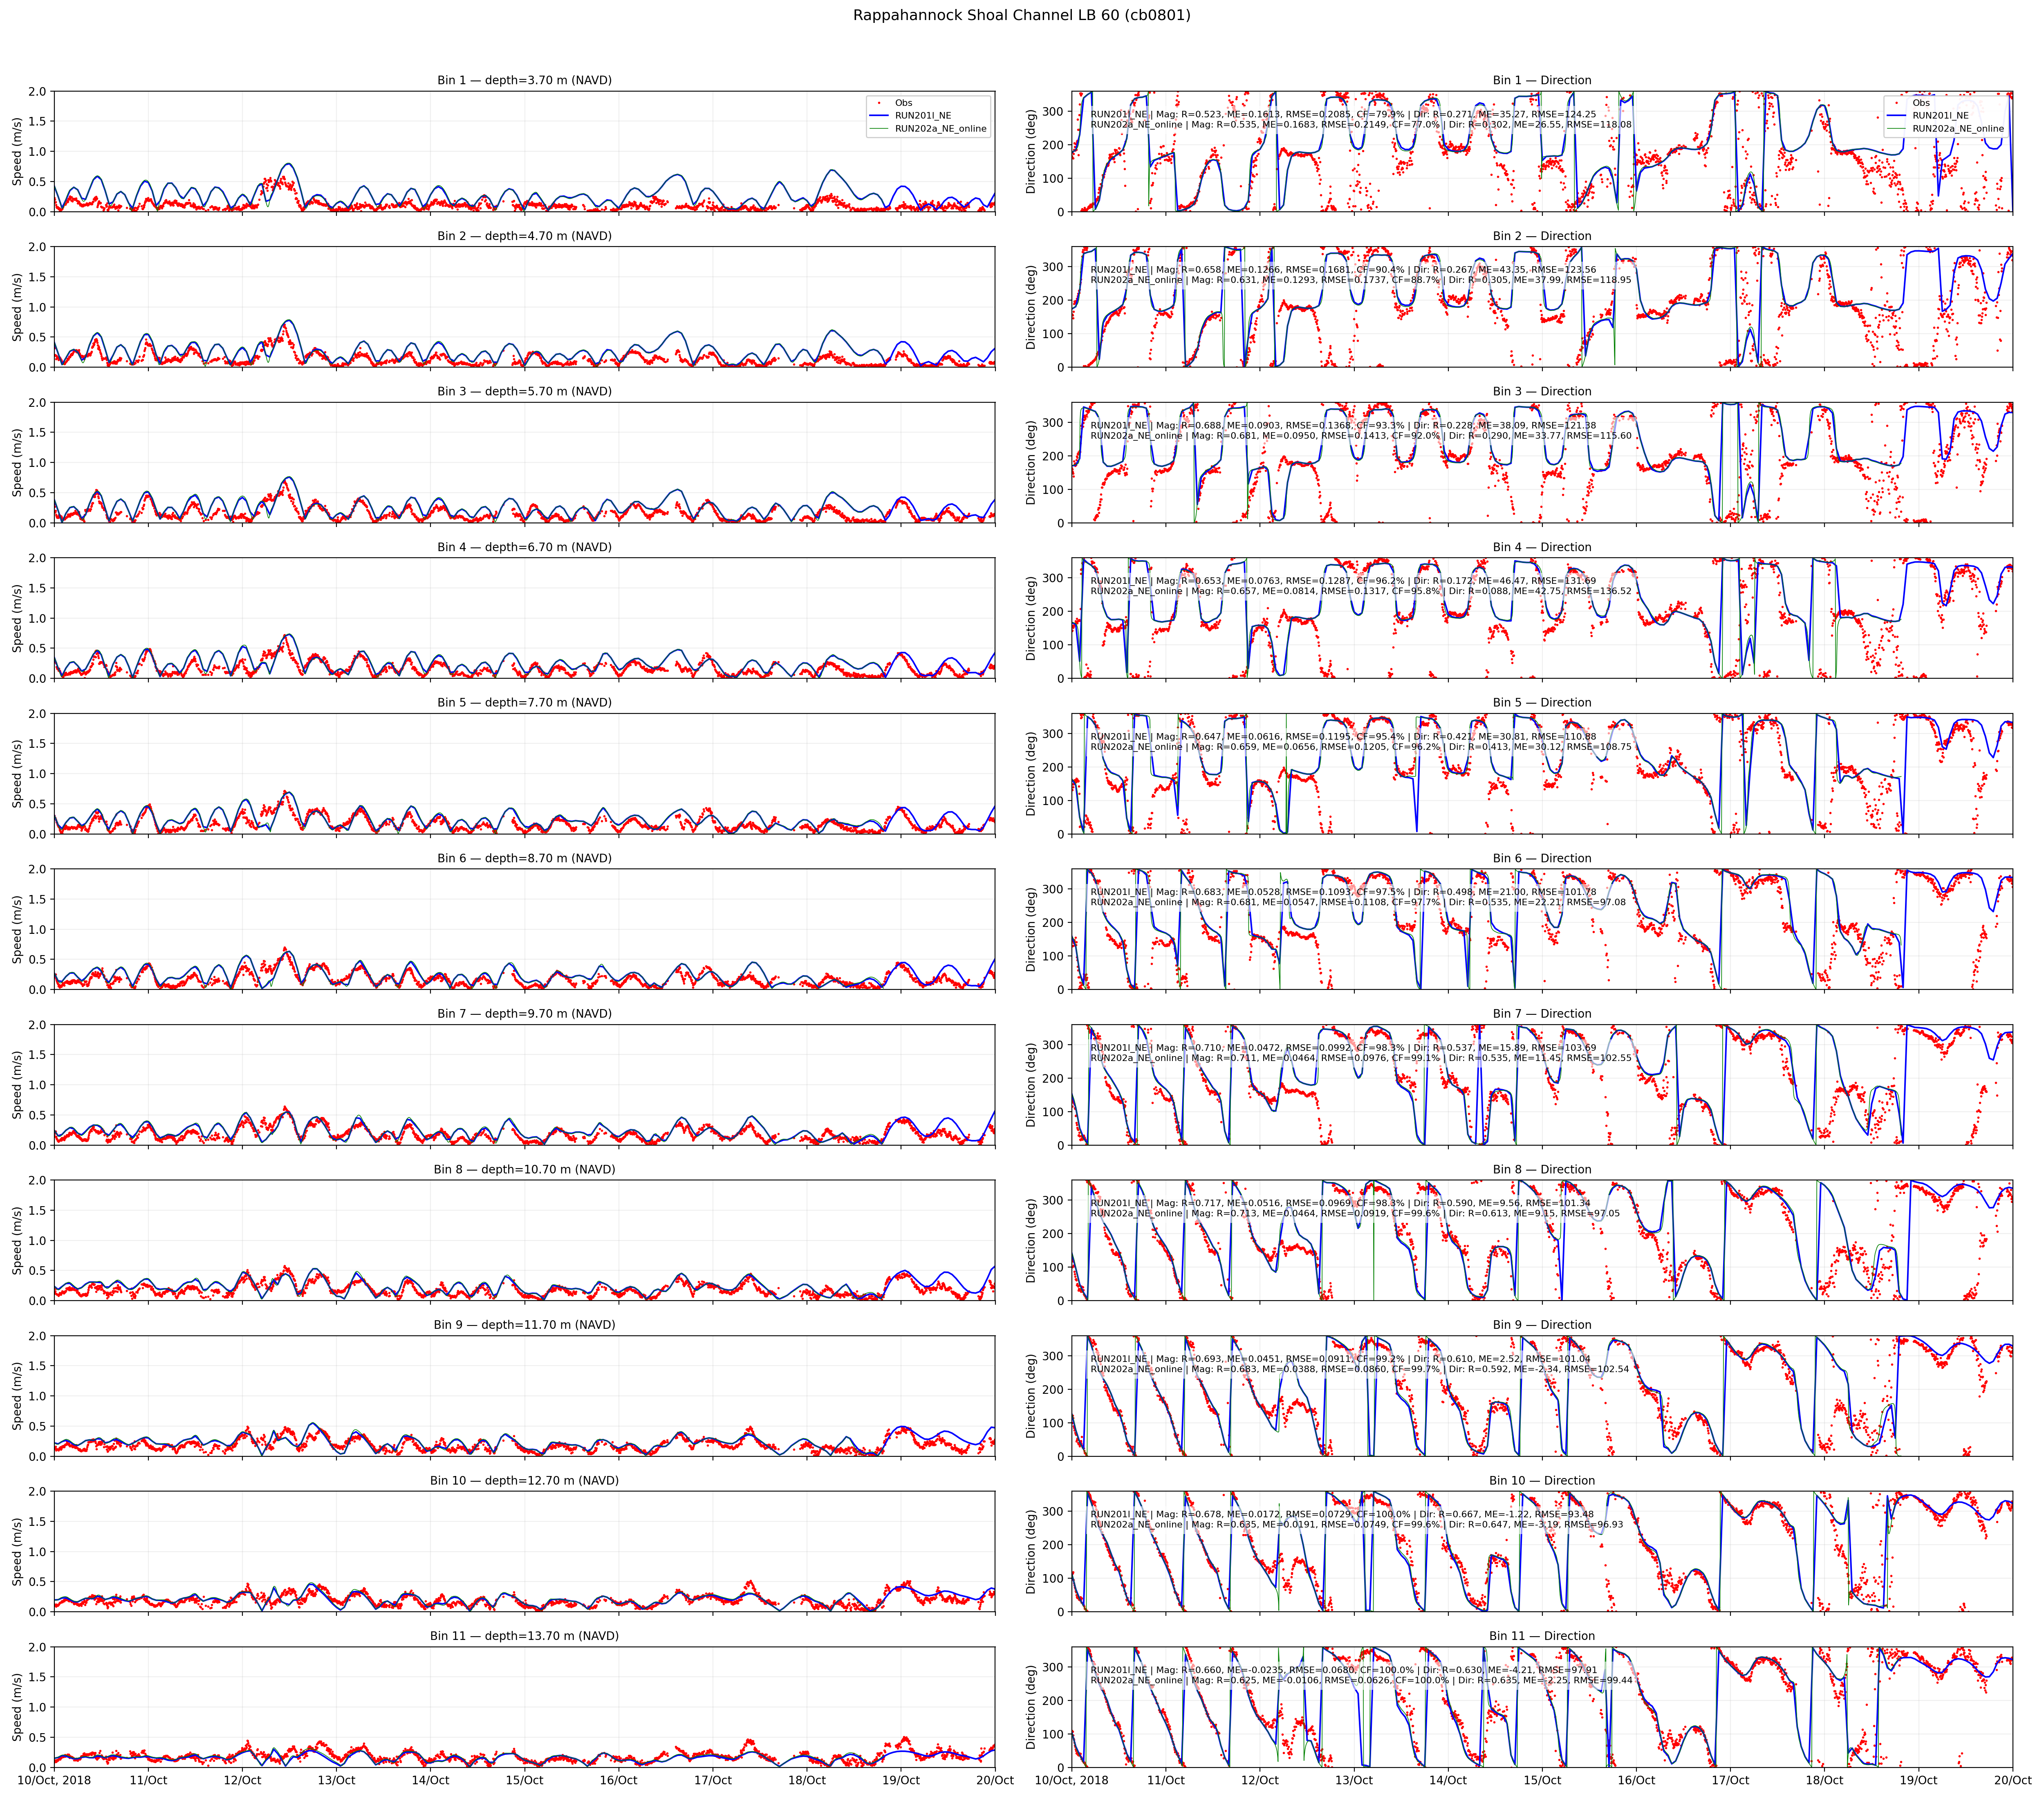The width and height of the screenshot is (2044, 1799).
Task: Click the "Bin 1 — Direction" plot title
Action: (x=1542, y=80)
